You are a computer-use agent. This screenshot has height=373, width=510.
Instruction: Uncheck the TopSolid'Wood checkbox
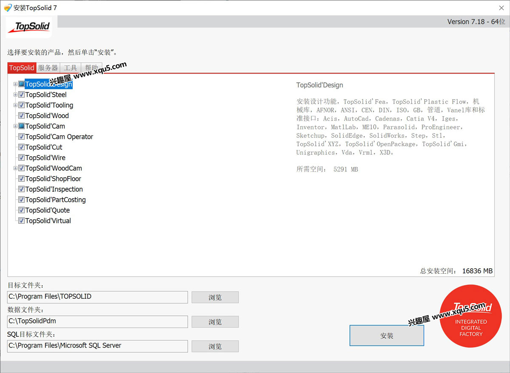pos(21,115)
